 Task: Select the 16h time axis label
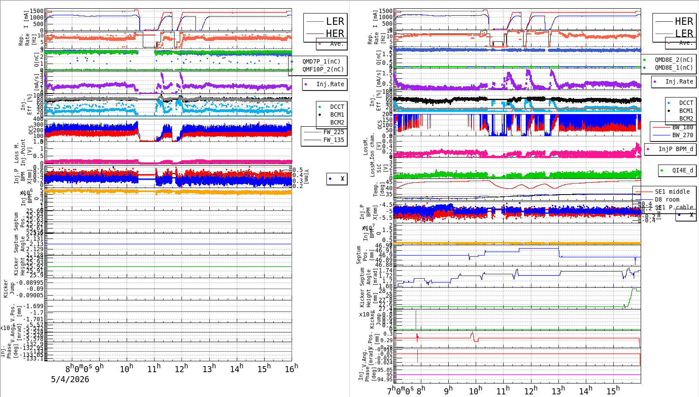[292, 368]
